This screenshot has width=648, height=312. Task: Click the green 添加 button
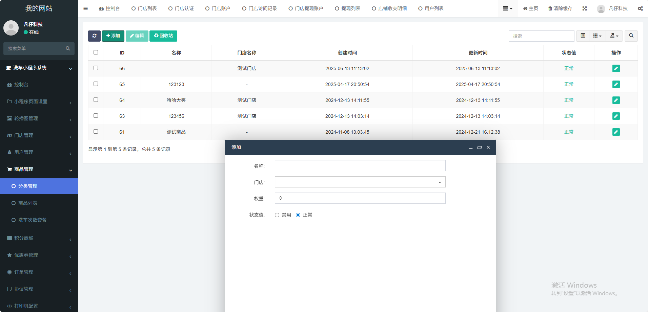pyautogui.click(x=113, y=36)
